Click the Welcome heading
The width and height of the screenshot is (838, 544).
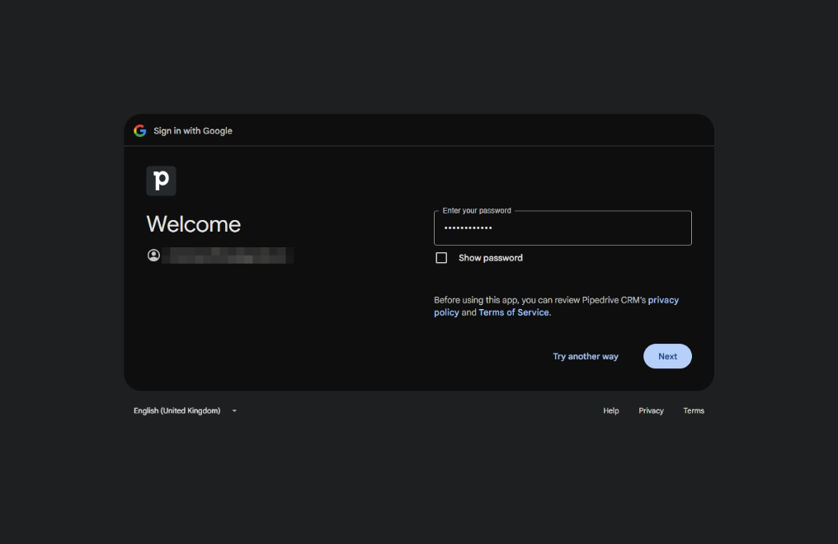tap(194, 224)
